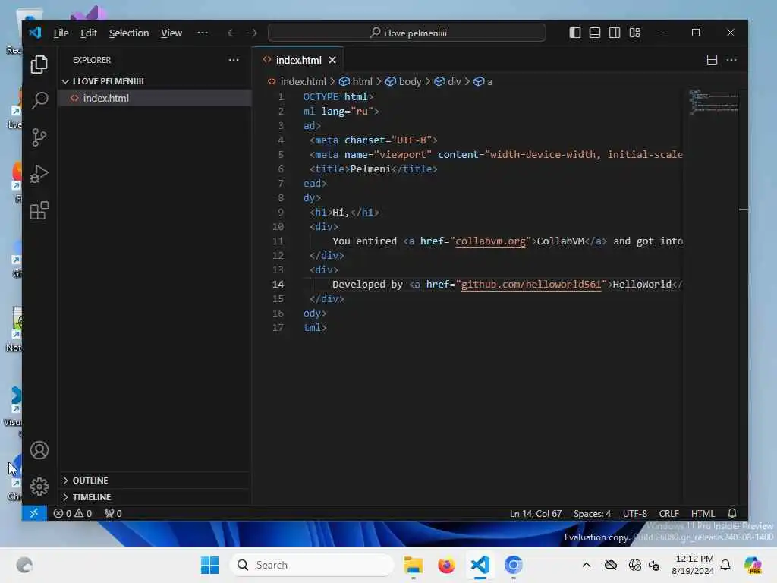This screenshot has width=777, height=583.
Task: Click the 'a' breadcrumb item
Action: point(483,81)
